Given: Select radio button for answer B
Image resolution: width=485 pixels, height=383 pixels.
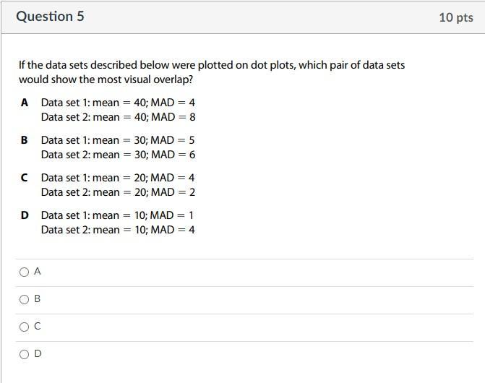Looking at the screenshot, I should (24, 299).
